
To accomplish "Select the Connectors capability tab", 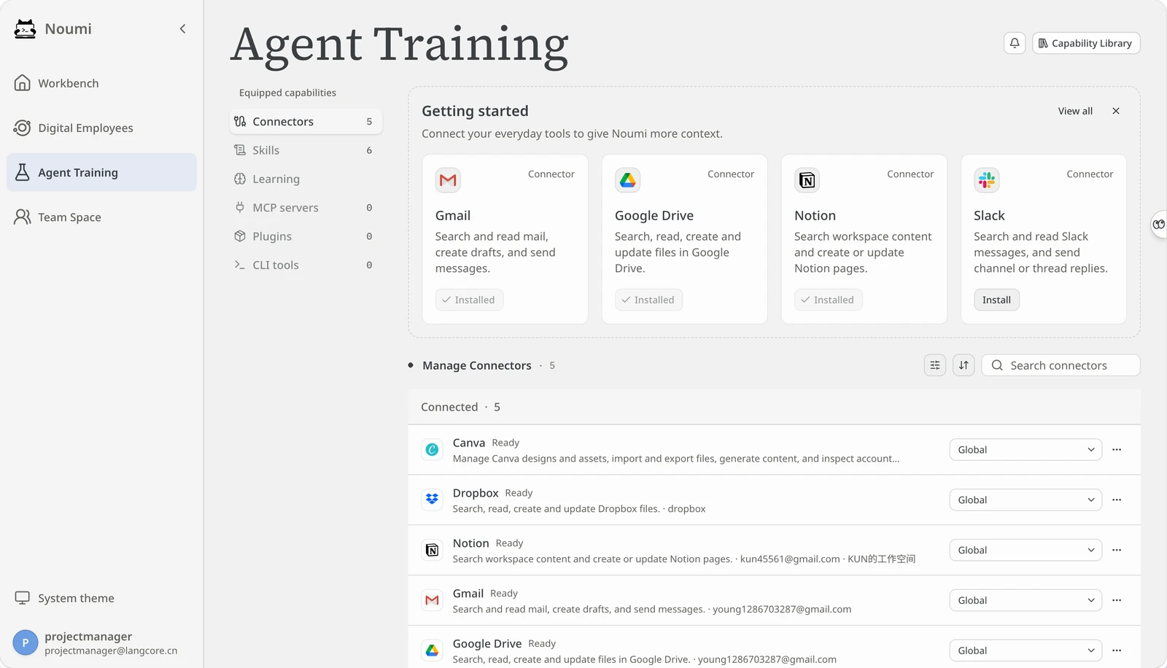I will tap(306, 121).
